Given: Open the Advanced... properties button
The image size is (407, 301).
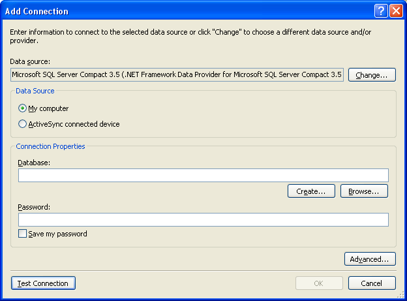Looking at the screenshot, I should [370, 259].
